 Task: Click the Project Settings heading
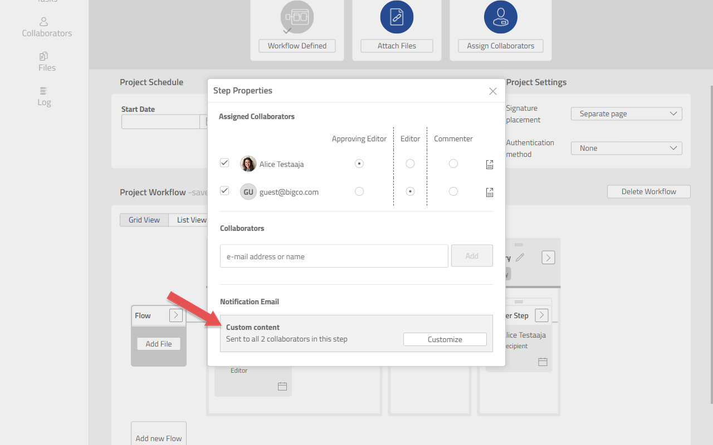[536, 82]
